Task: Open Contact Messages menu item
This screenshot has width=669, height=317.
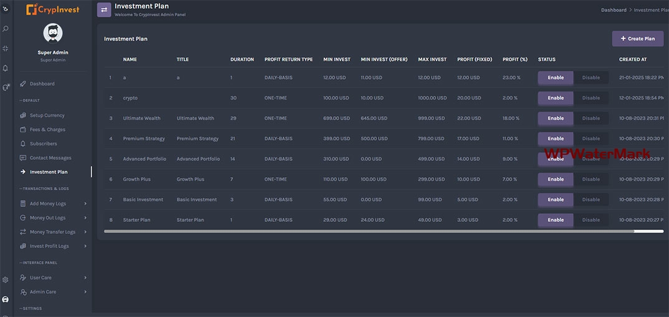Action: pyautogui.click(x=50, y=158)
